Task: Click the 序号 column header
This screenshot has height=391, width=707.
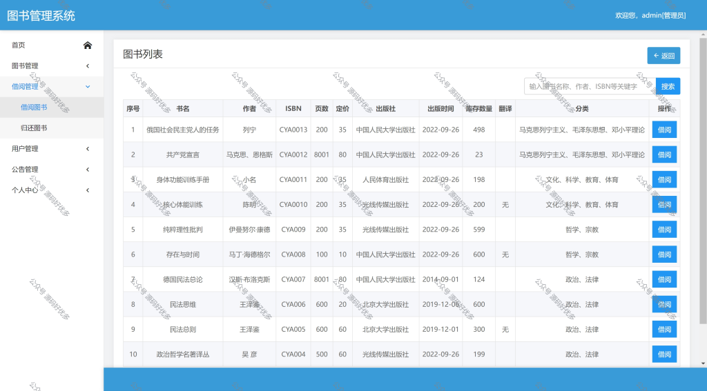Action: pos(133,108)
